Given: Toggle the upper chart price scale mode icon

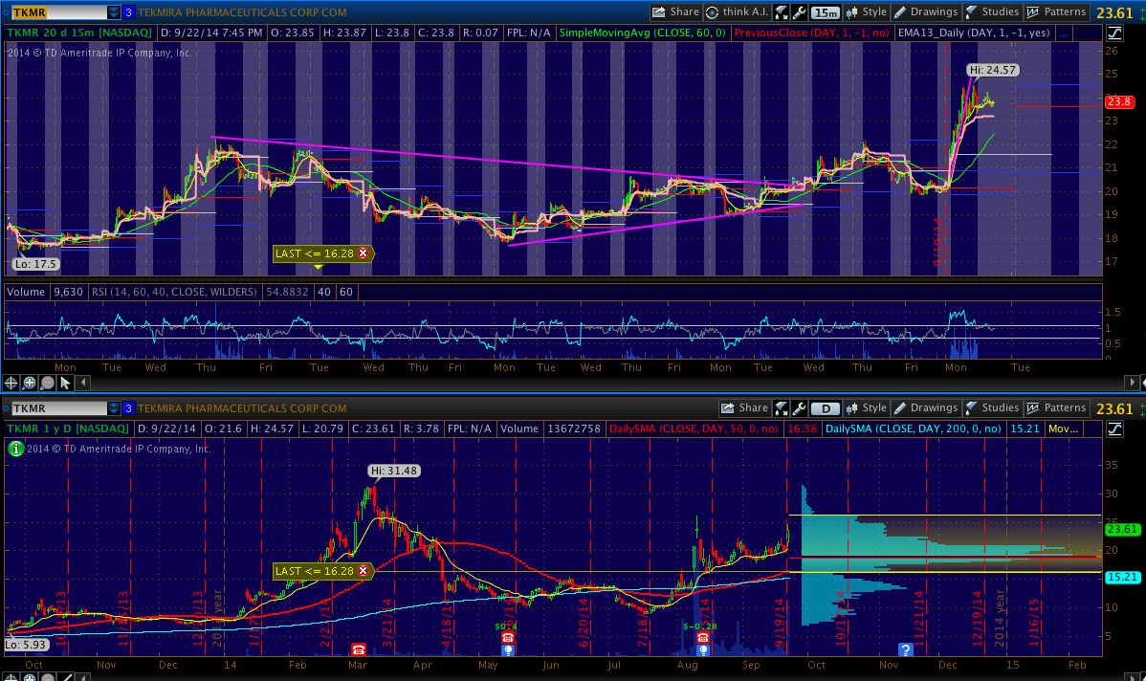Looking at the screenshot, I should [1114, 33].
